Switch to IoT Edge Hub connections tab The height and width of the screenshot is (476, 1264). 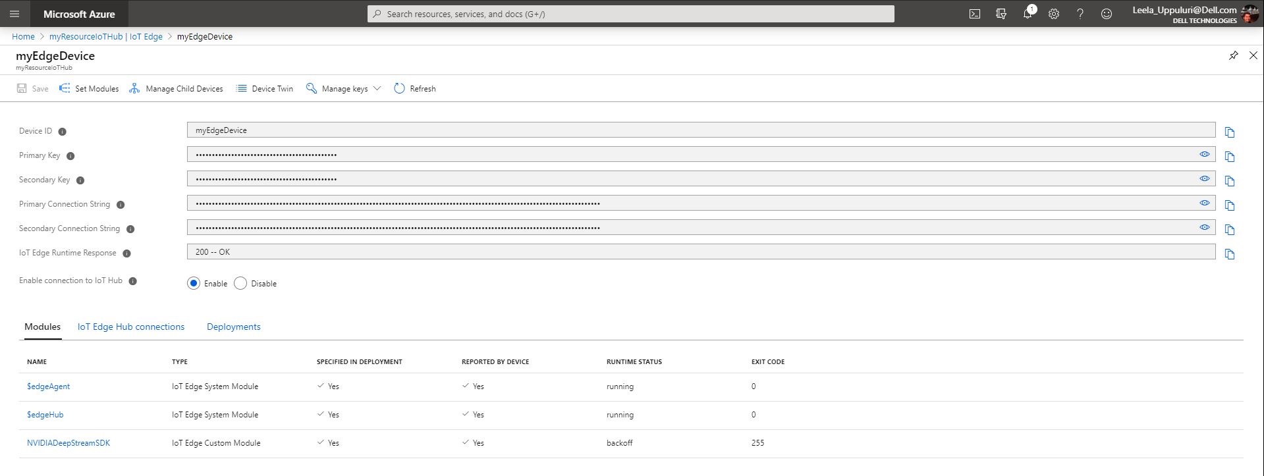point(131,327)
